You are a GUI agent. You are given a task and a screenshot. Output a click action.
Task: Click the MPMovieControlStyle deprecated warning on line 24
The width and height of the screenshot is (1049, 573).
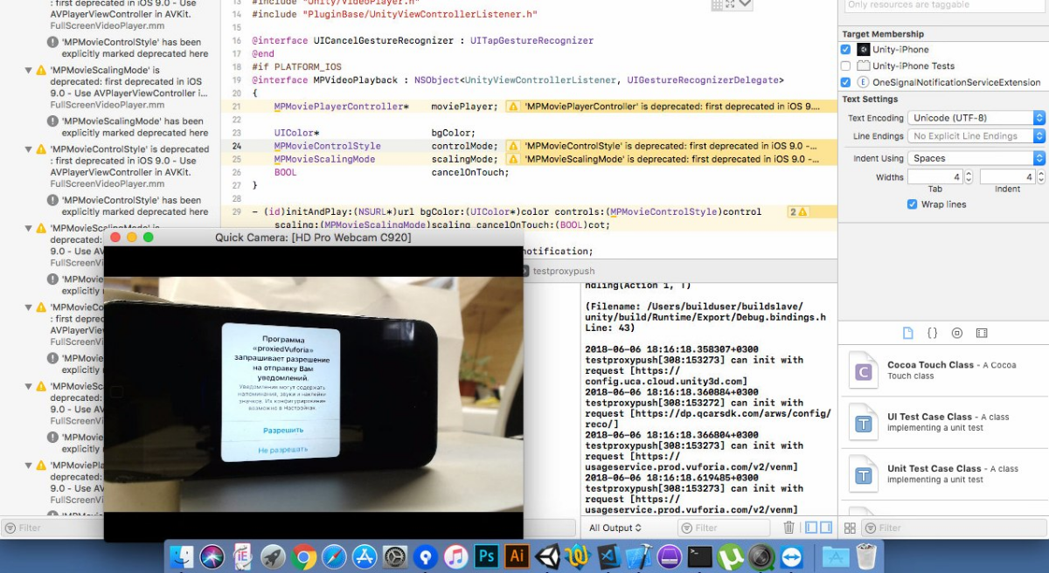(671, 146)
